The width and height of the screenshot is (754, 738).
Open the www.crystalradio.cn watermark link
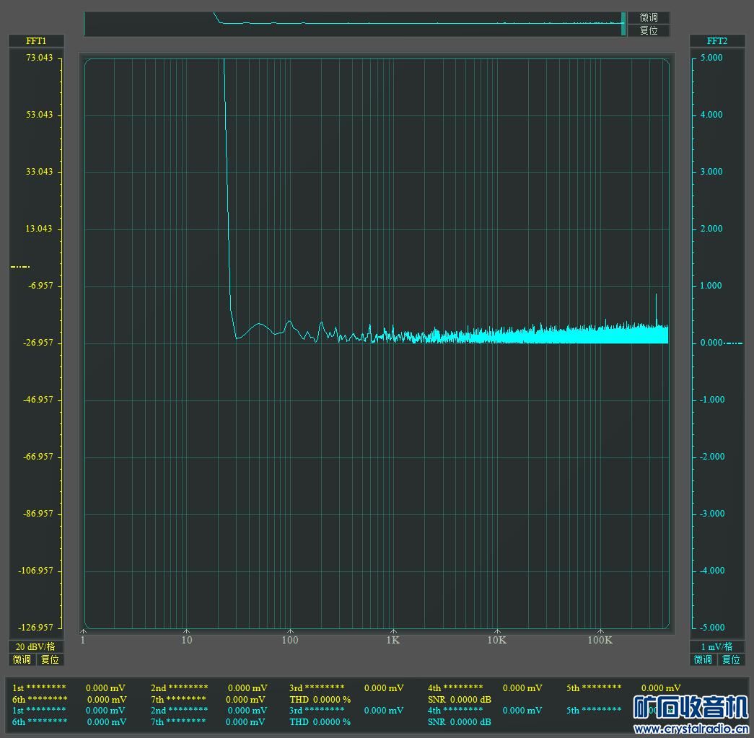pyautogui.click(x=690, y=729)
